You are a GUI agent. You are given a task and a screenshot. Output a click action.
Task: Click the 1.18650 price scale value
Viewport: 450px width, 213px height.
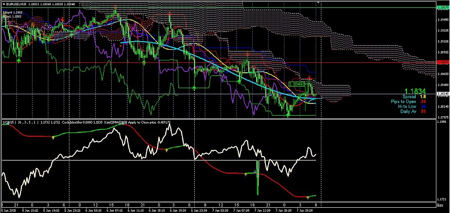tap(443, 74)
